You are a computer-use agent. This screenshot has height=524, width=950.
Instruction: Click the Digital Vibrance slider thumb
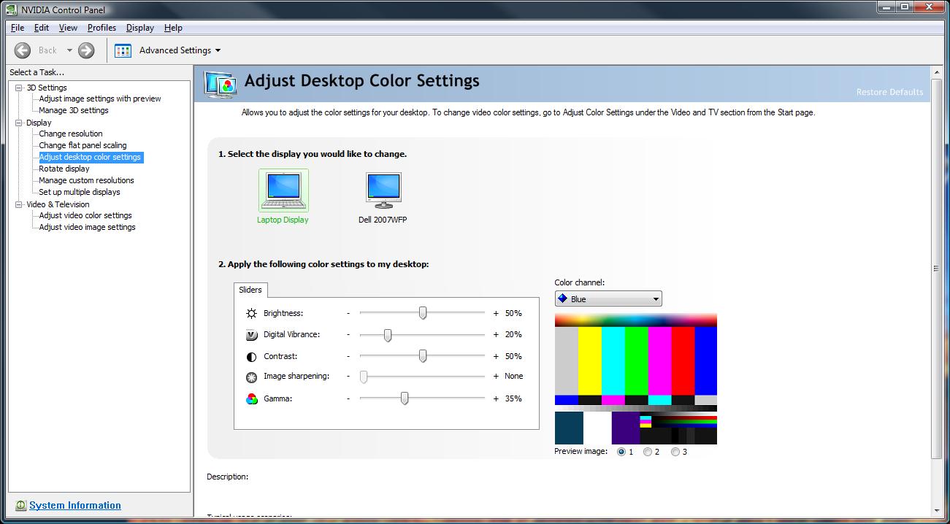pos(388,335)
